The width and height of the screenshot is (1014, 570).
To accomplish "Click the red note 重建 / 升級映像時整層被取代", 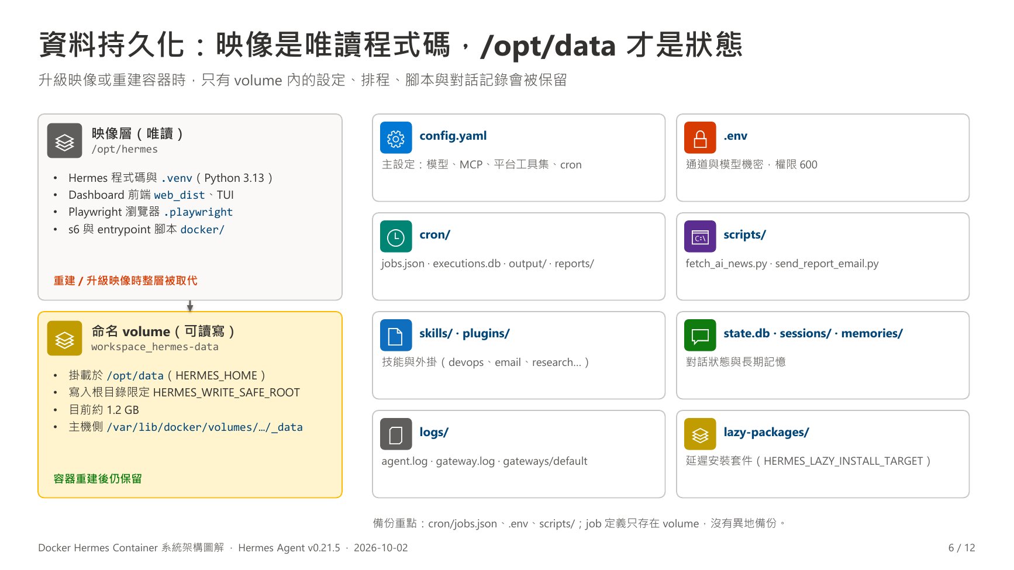I will 125,281.
